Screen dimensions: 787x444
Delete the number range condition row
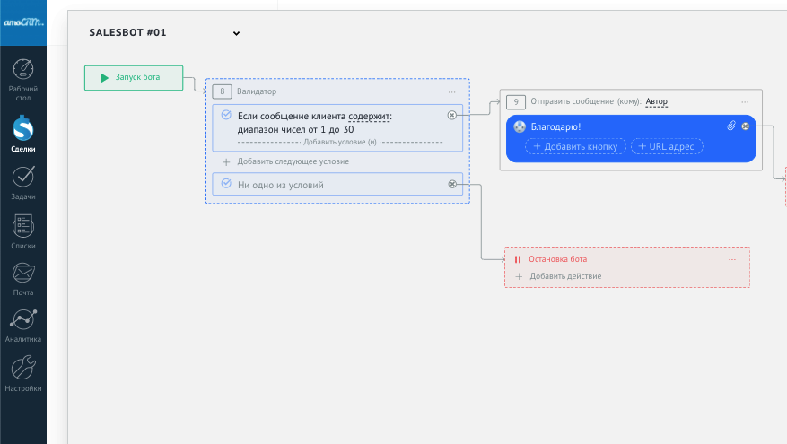(x=451, y=116)
